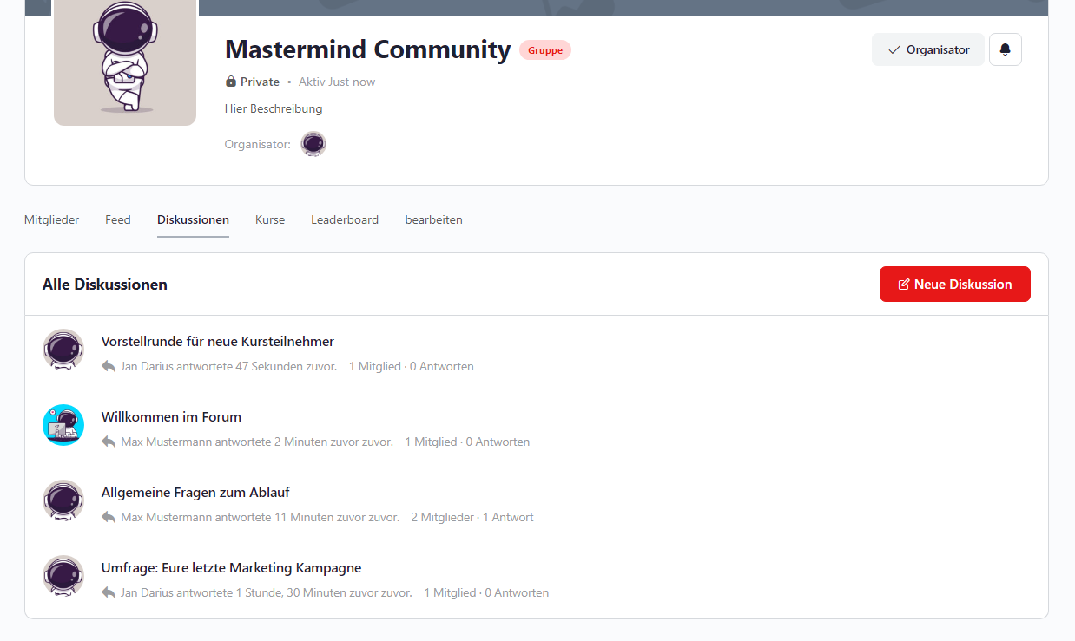Open Allgemeine Fragen zum Ablauf thread

tap(195, 493)
